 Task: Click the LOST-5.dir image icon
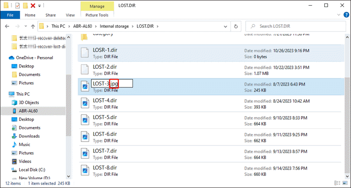85,120
